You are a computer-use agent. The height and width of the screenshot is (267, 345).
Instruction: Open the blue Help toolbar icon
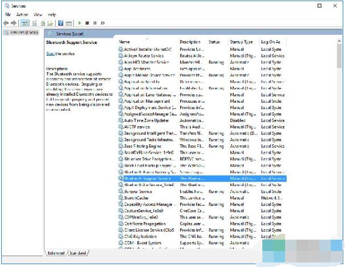(x=60, y=23)
